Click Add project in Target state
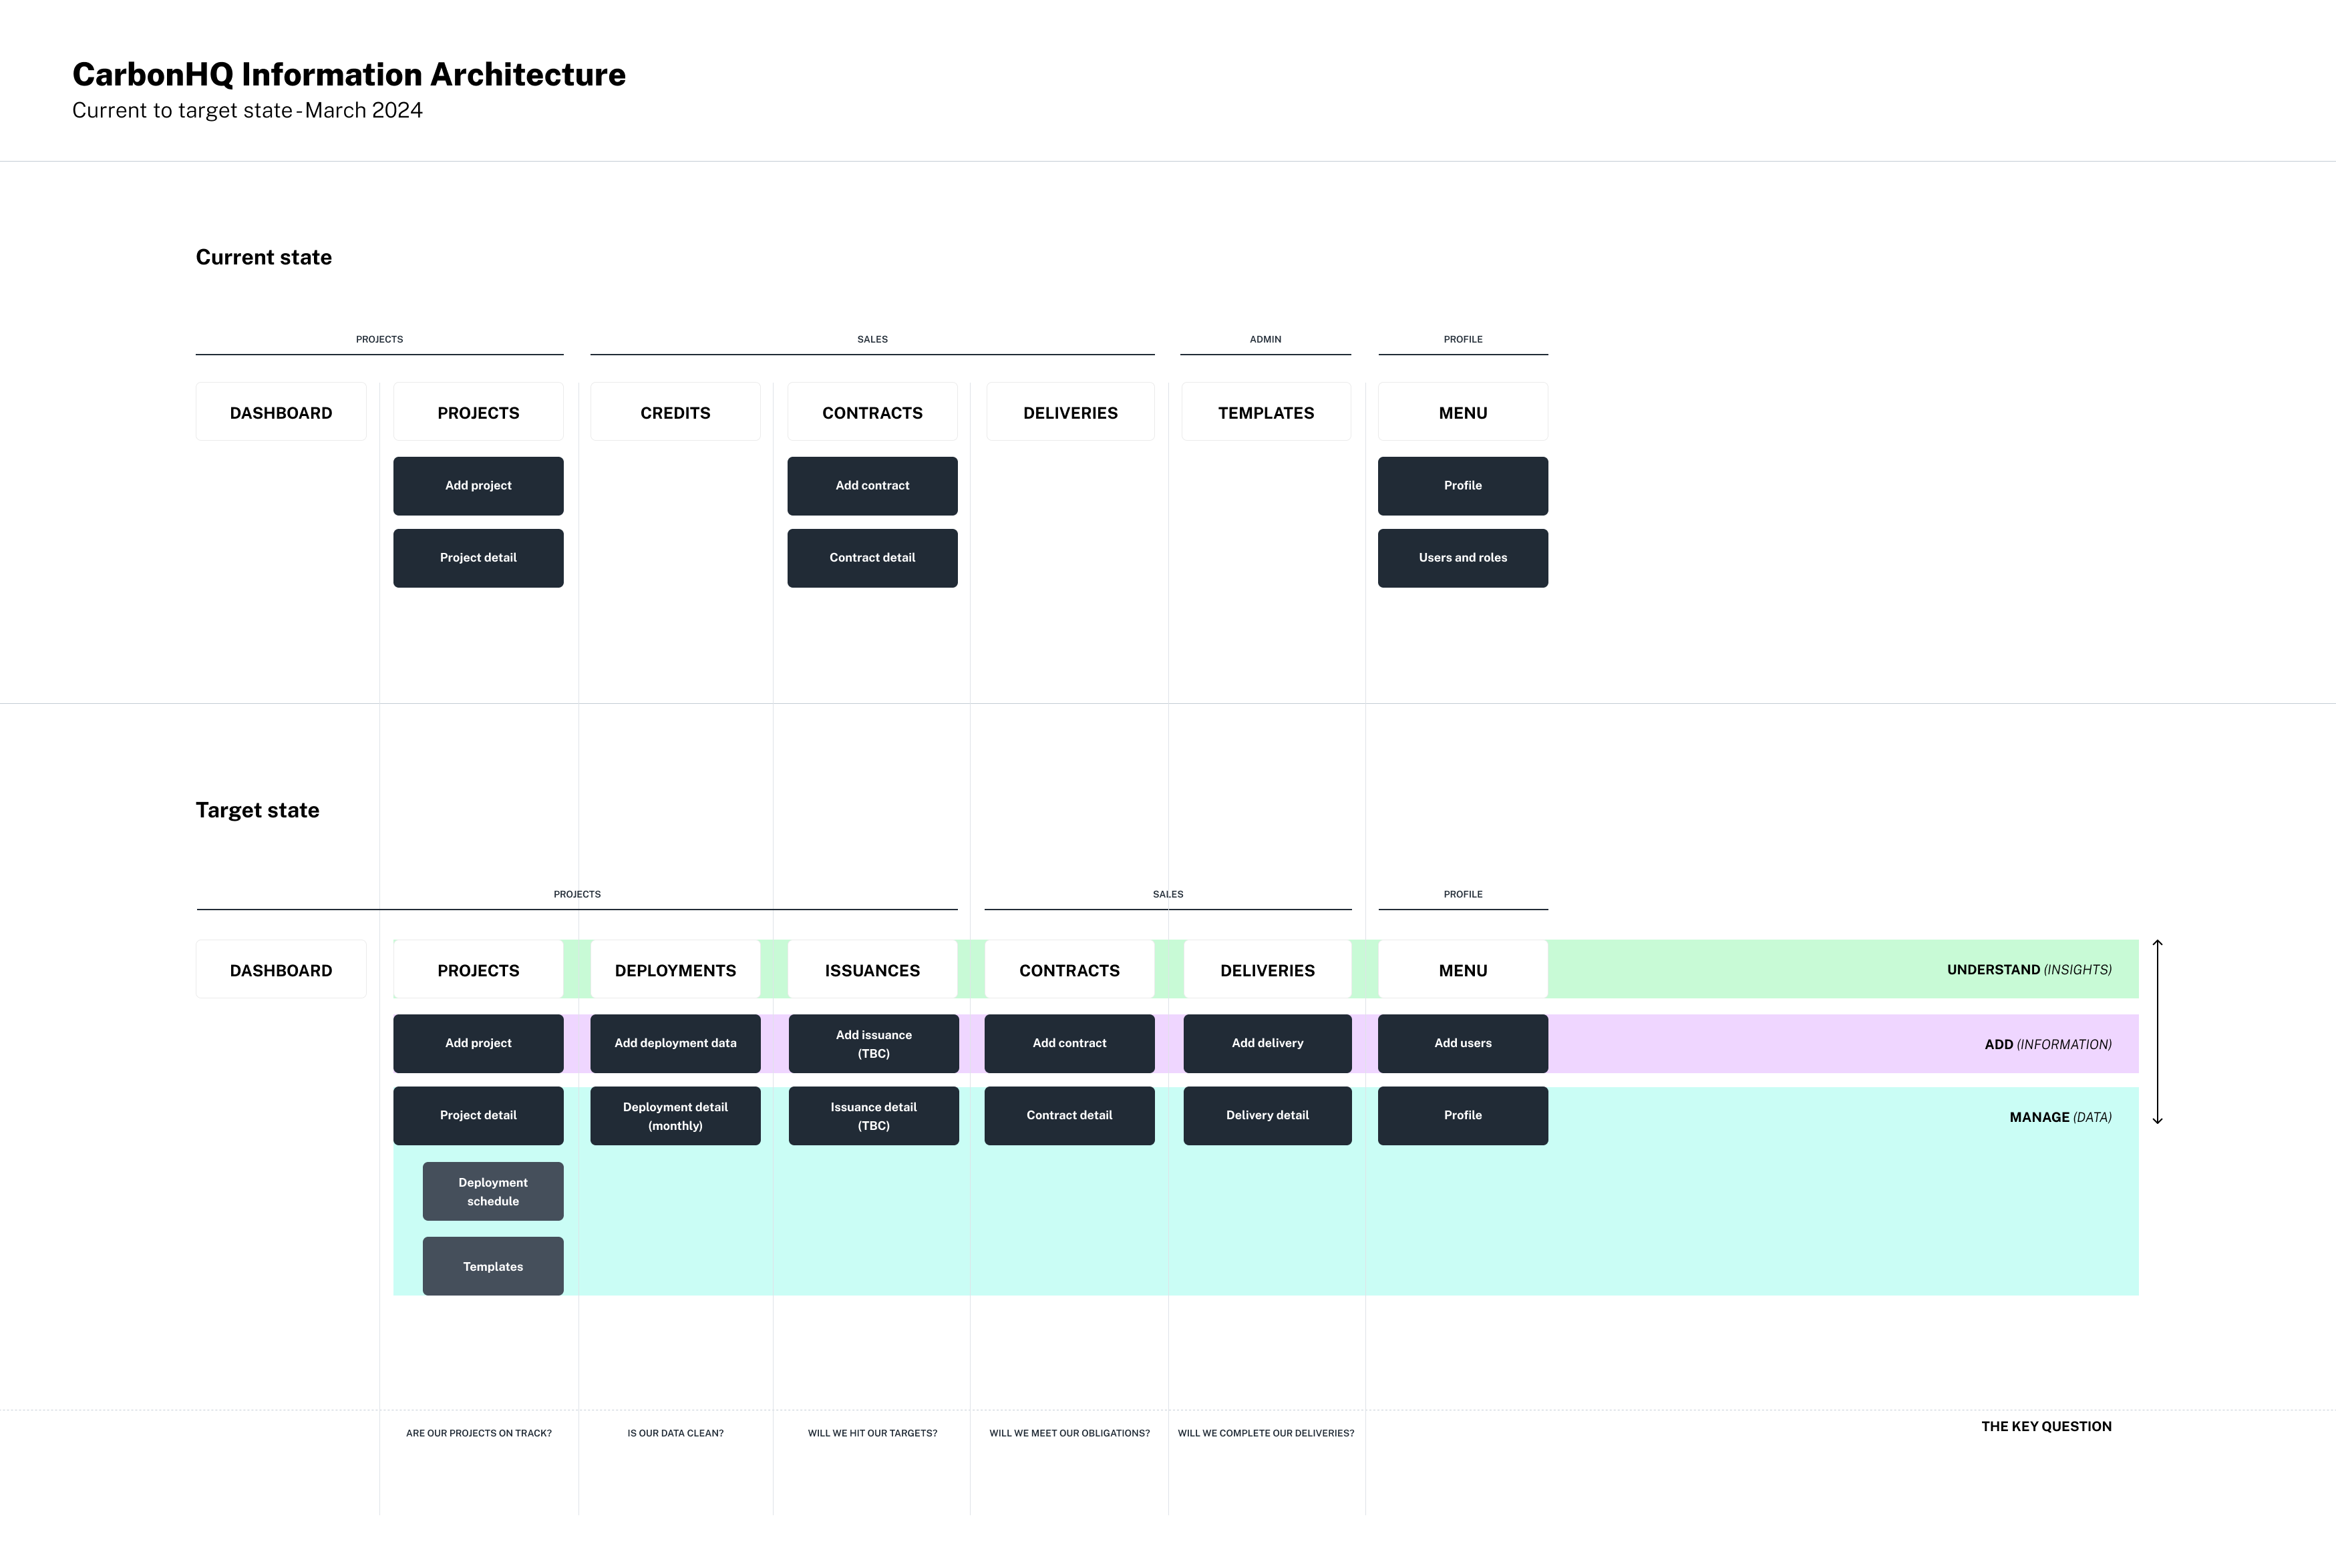The width and height of the screenshot is (2336, 1568). pos(478,1044)
